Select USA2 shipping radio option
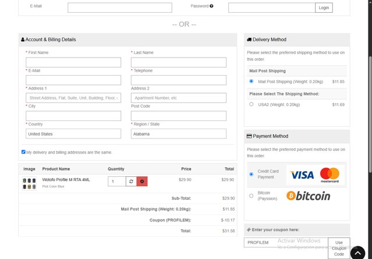The height and width of the screenshot is (259, 372). 251,104
